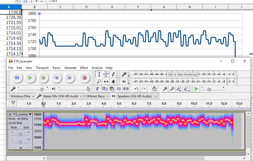Click the recording meter microphone icon
The image size is (253, 161).
(x=124, y=74)
